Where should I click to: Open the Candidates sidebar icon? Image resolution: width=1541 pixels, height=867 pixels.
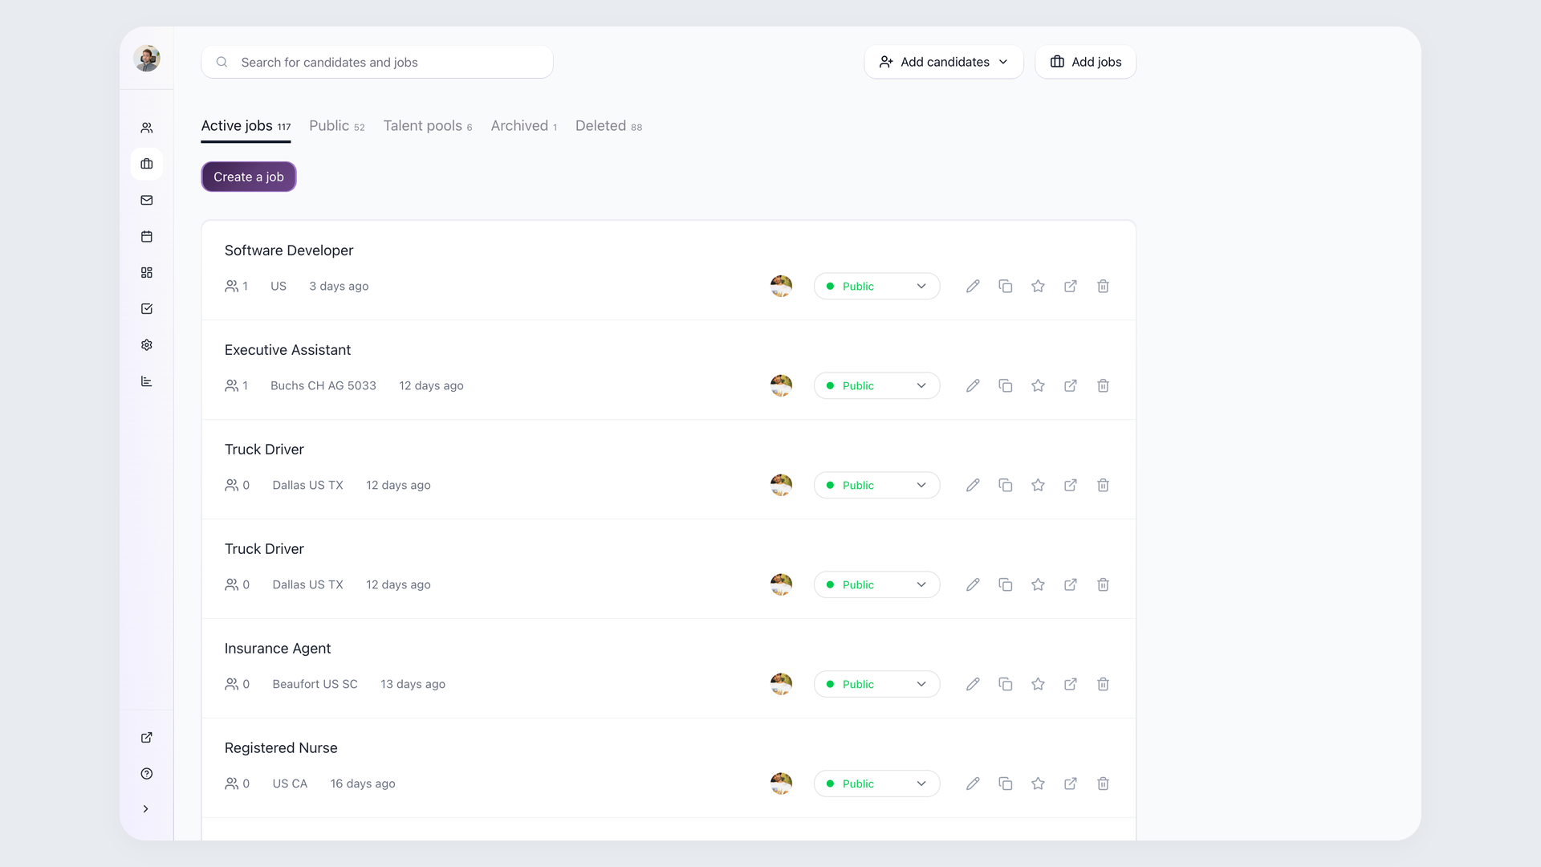[146, 128]
